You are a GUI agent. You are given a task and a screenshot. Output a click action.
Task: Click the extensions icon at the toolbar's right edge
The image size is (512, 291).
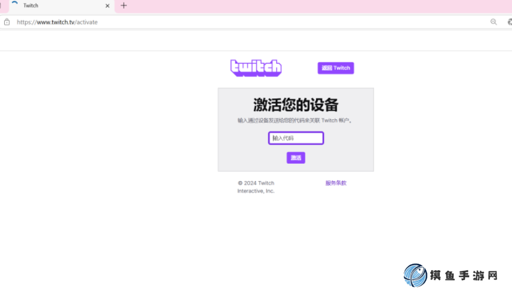click(x=509, y=22)
